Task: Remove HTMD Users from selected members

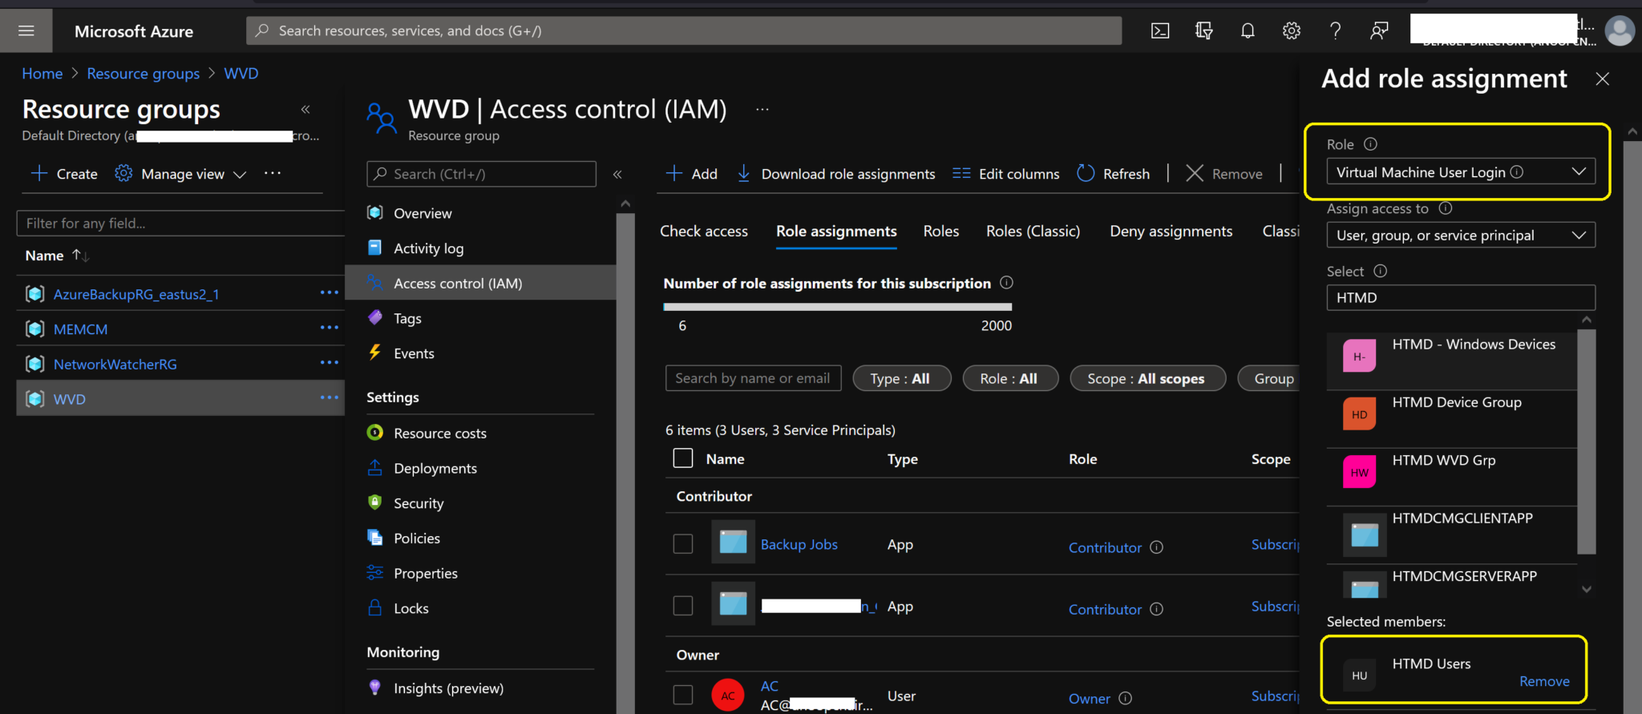Action: [1543, 681]
